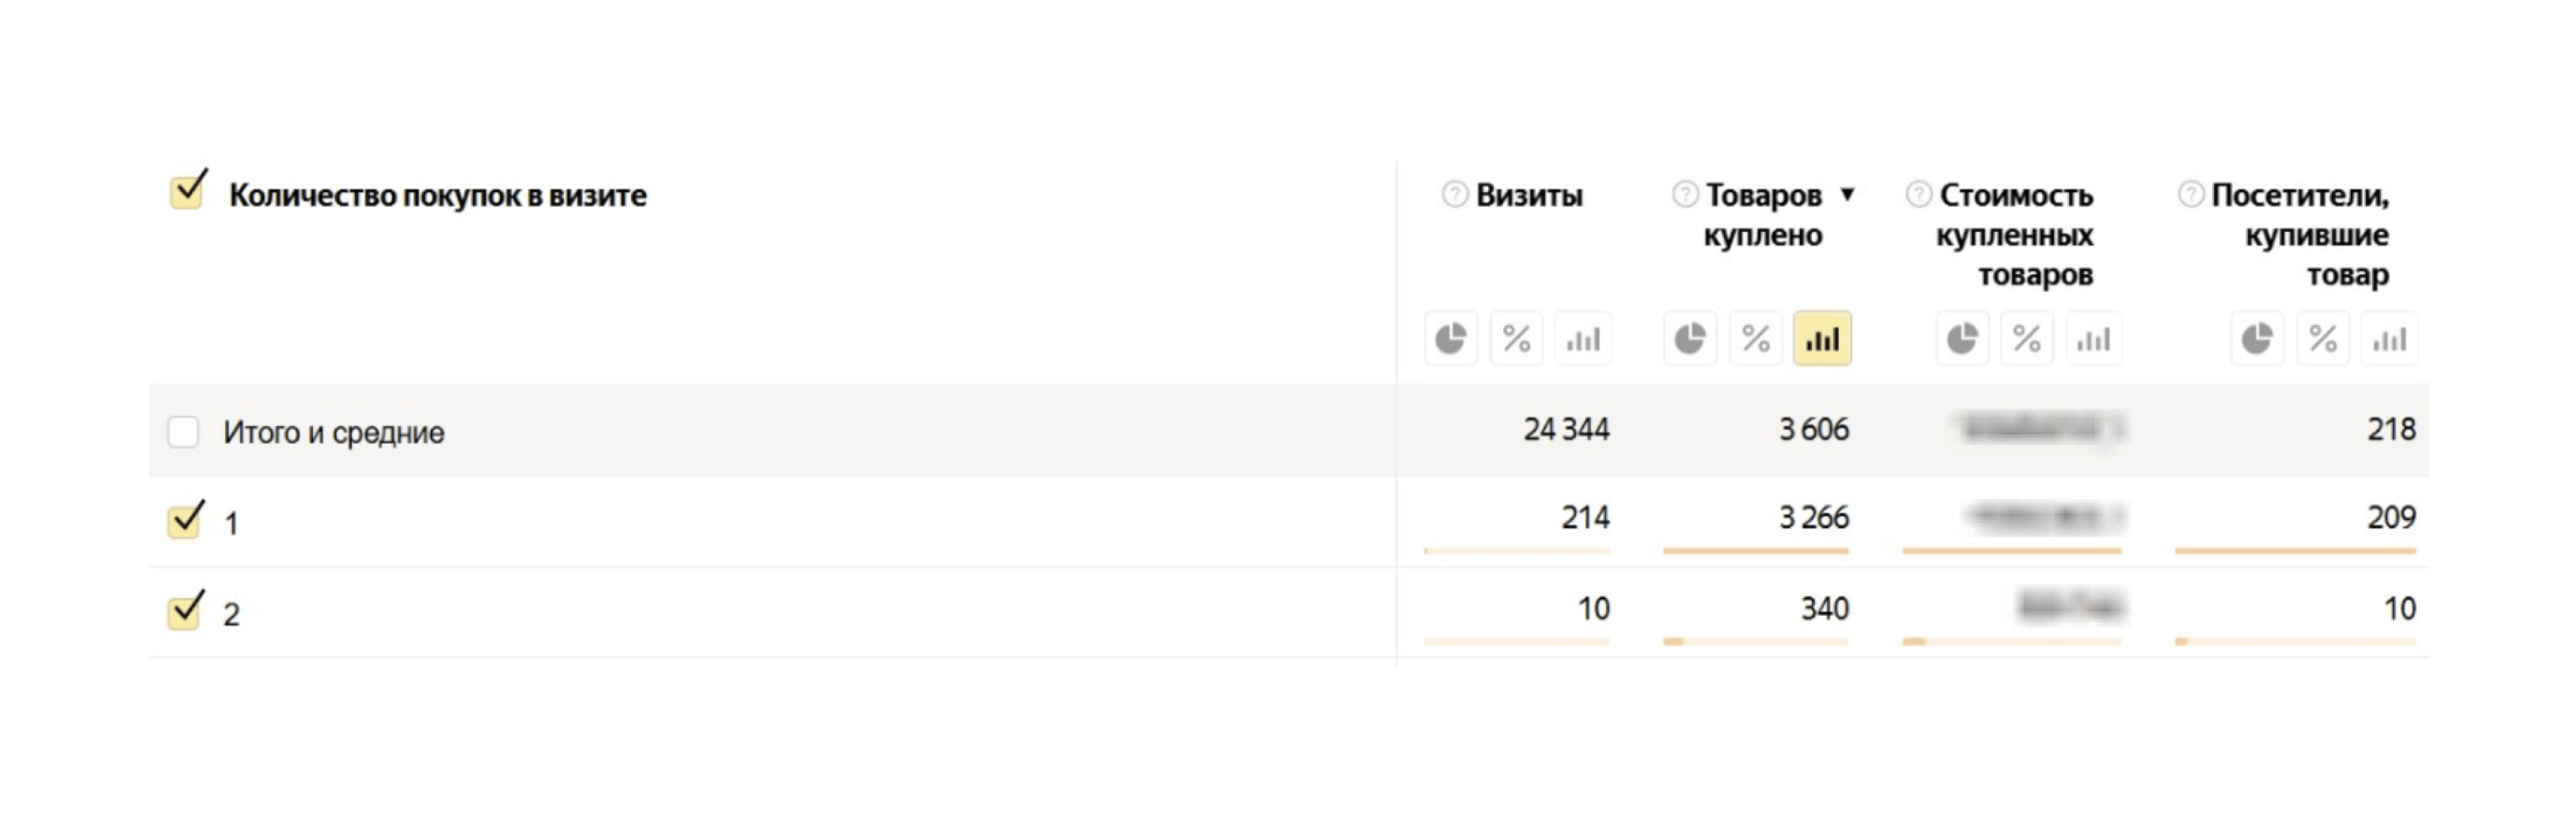The image size is (2576, 815).
Task: Switch Посетители, купившие товар to percent view
Action: click(2323, 338)
